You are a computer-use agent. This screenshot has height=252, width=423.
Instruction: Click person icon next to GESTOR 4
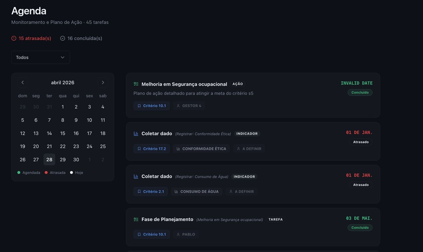[178, 106]
